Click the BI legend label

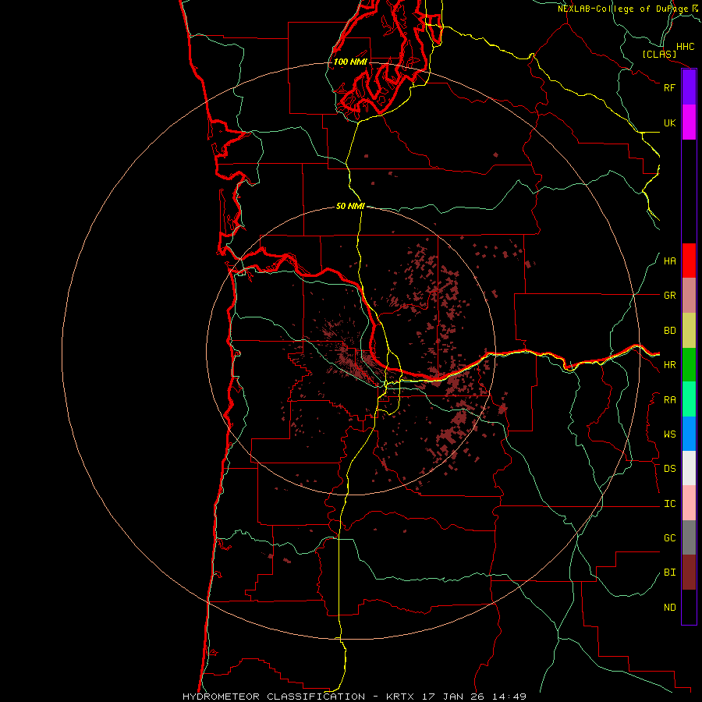click(x=669, y=573)
